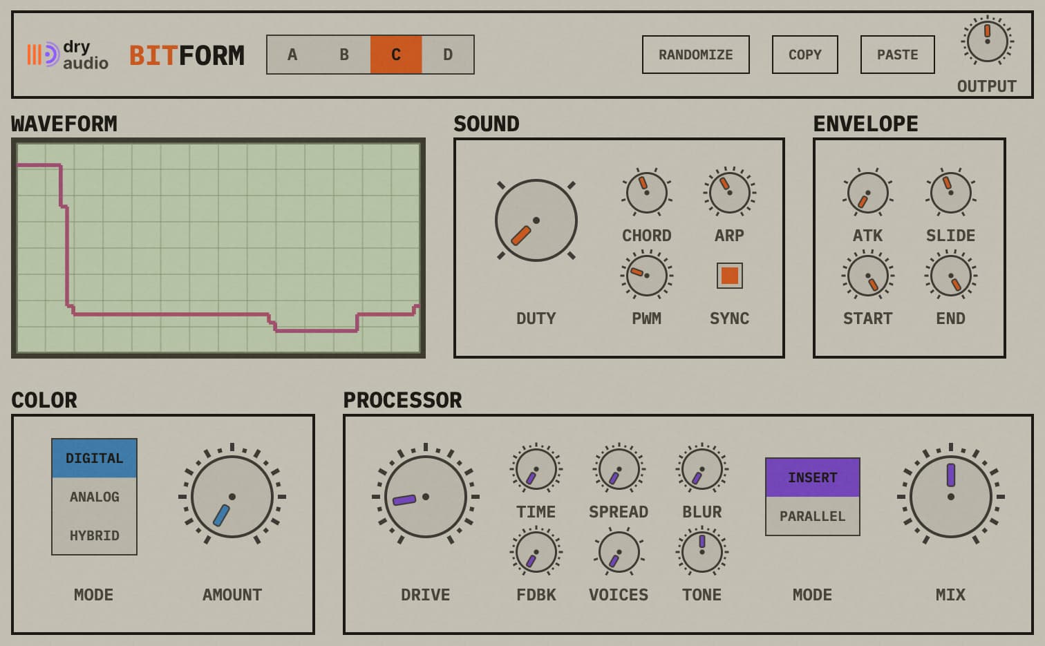Click the OUTPUT label

click(x=987, y=86)
